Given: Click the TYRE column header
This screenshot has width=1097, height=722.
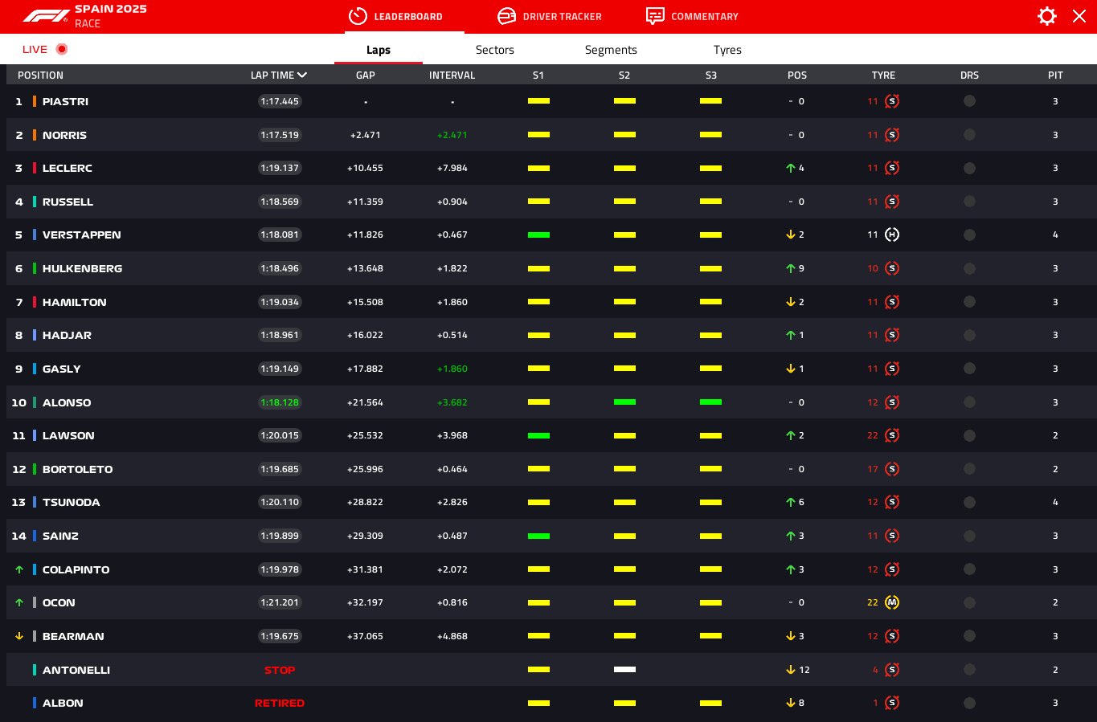Looking at the screenshot, I should pyautogui.click(x=883, y=75).
